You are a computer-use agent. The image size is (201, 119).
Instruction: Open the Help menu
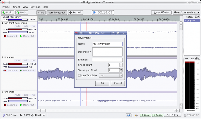click(x=45, y=7)
